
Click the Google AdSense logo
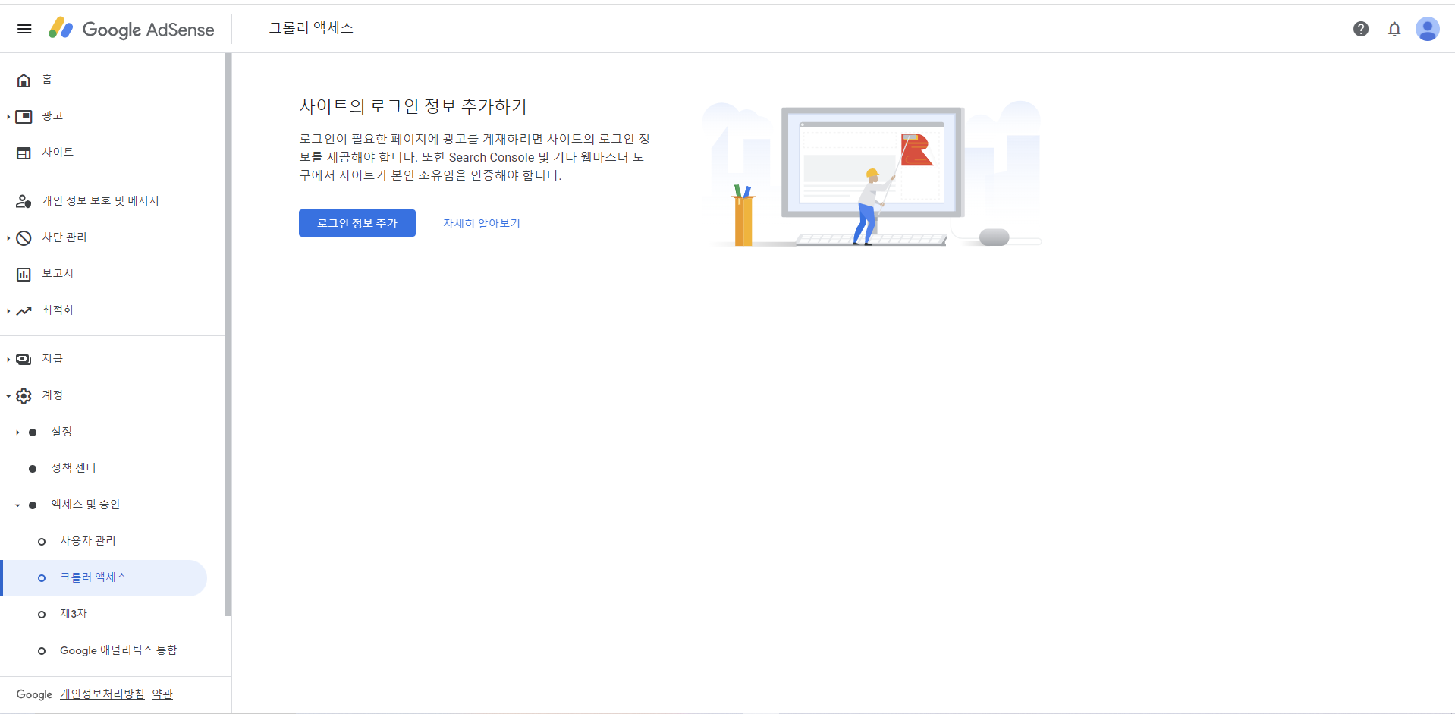131,29
